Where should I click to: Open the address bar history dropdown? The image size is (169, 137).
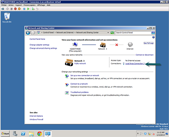(108, 33)
